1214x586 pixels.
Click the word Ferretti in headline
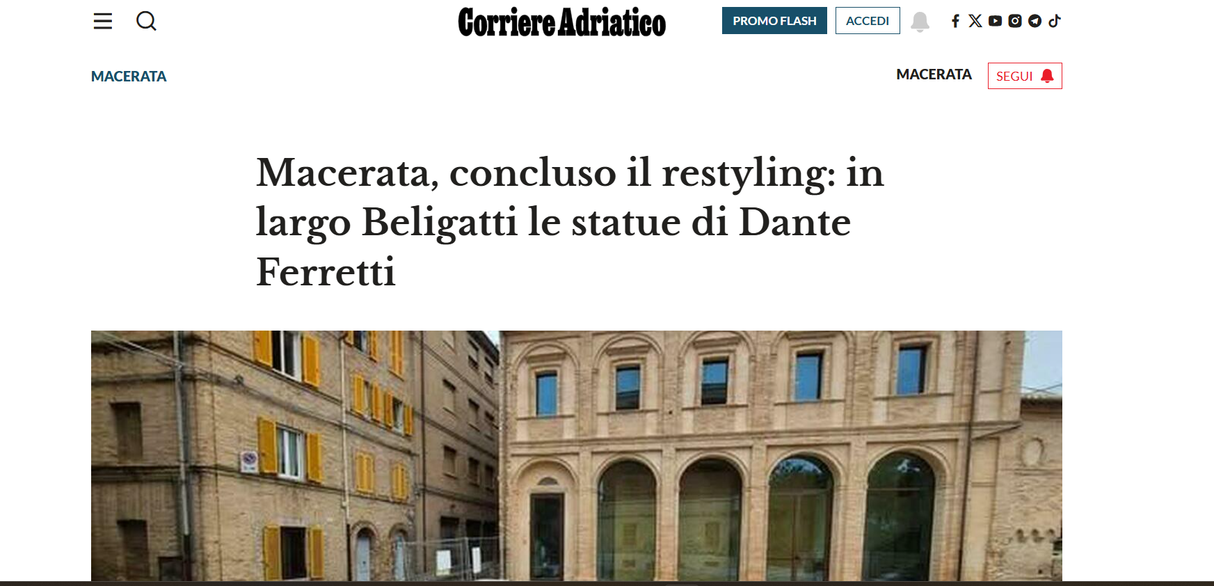[x=326, y=271]
